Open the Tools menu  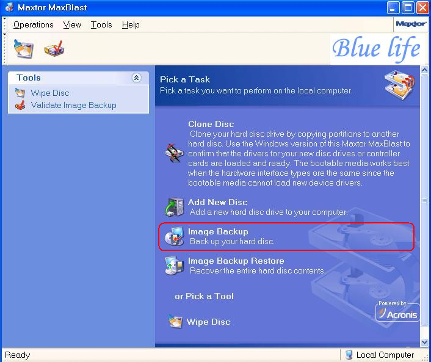pyautogui.click(x=101, y=25)
